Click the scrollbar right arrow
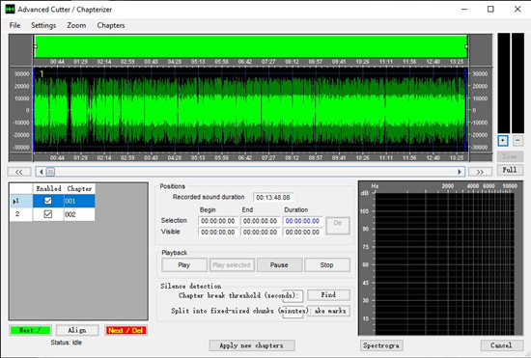Image resolution: width=531 pixels, height=358 pixels. [x=460, y=172]
